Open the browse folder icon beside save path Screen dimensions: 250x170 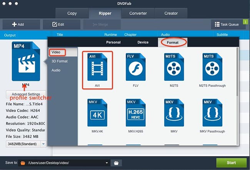[116, 163]
